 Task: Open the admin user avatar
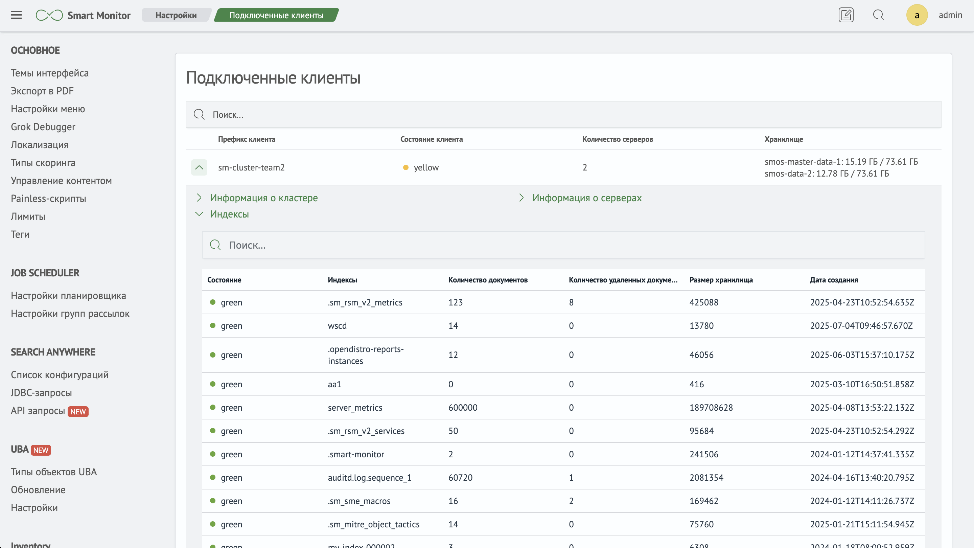(x=917, y=15)
